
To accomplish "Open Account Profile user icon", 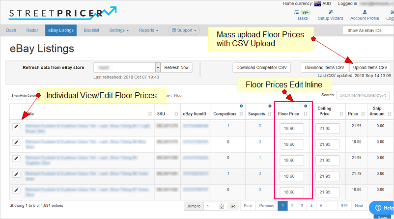I will (364, 12).
